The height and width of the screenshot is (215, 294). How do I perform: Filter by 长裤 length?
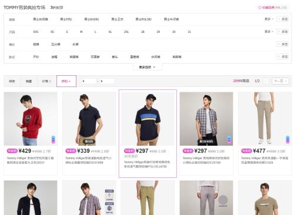75,44
